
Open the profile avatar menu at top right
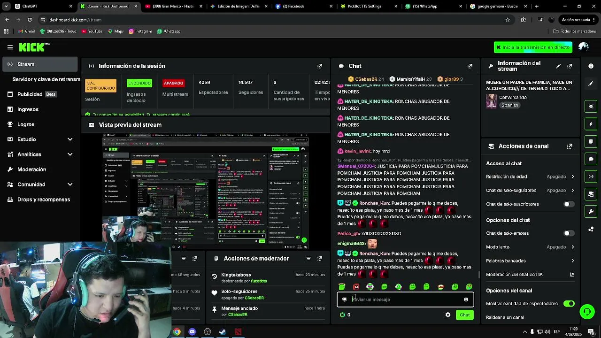(584, 47)
